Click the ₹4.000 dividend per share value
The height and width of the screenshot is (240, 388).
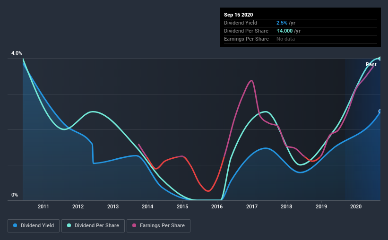(285, 31)
